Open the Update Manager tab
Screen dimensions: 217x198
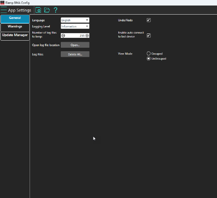pyautogui.click(x=15, y=36)
